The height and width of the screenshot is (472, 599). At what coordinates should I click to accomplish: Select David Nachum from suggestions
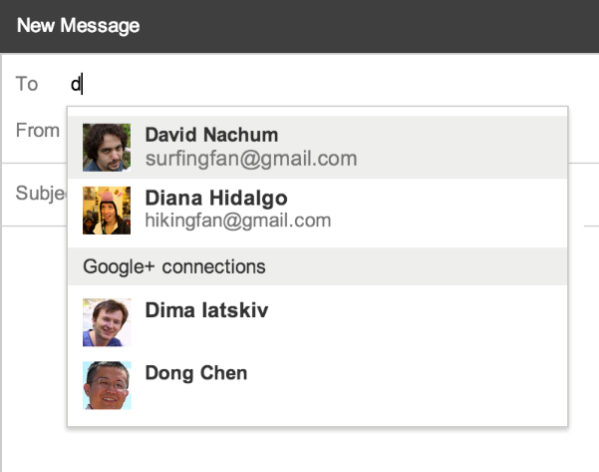[x=318, y=148]
